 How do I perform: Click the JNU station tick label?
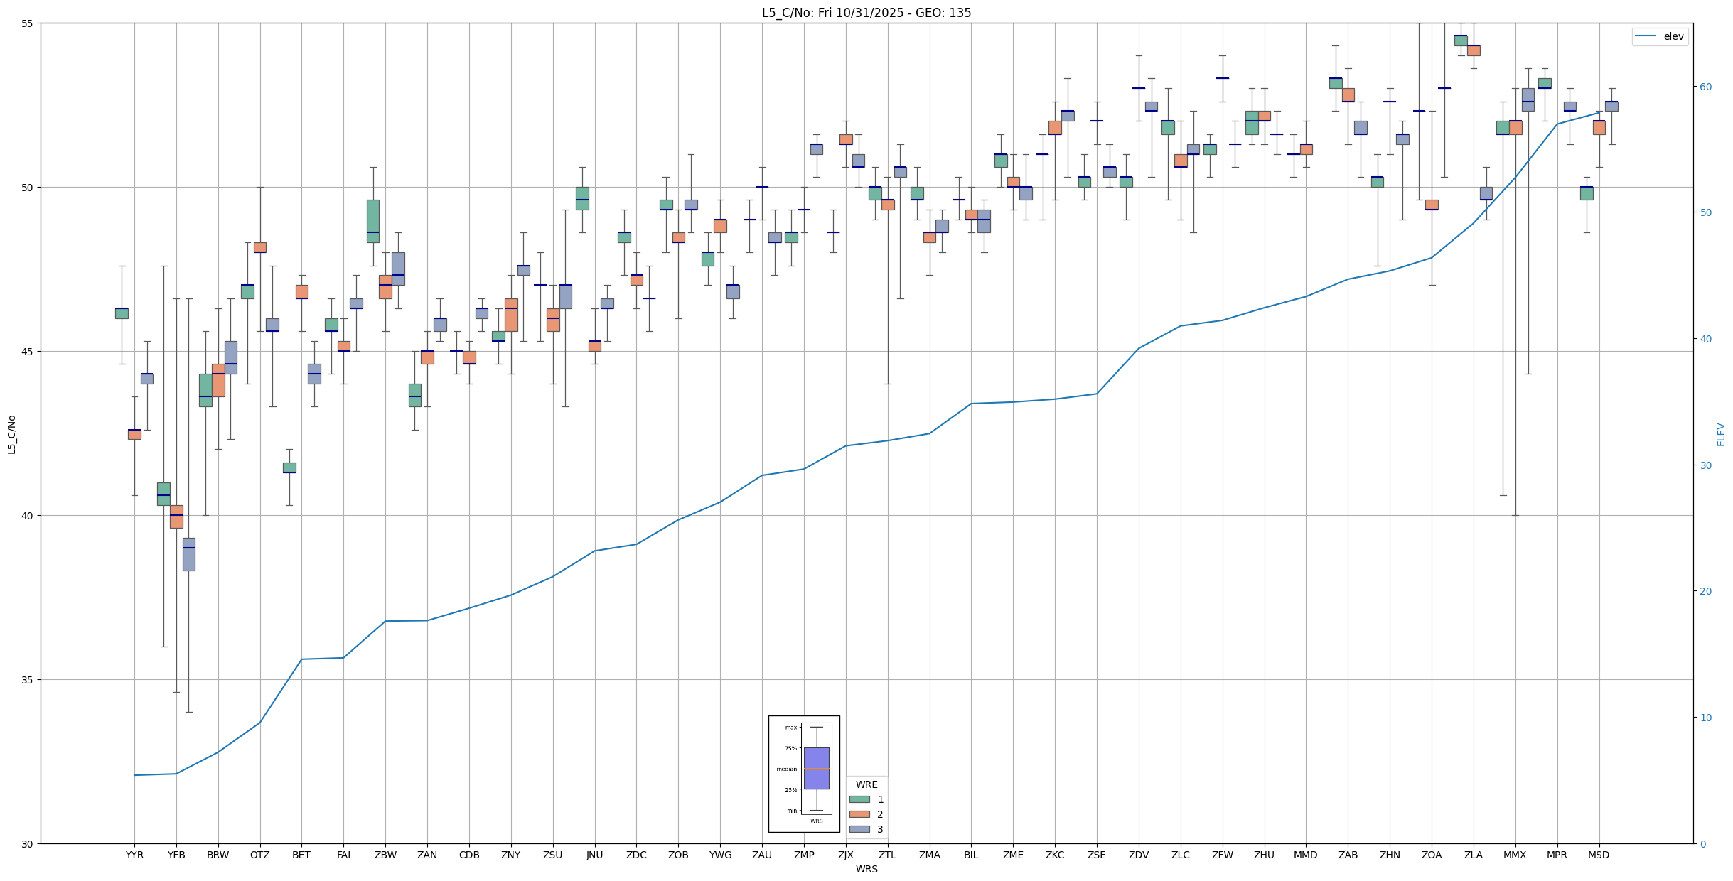point(594,855)
